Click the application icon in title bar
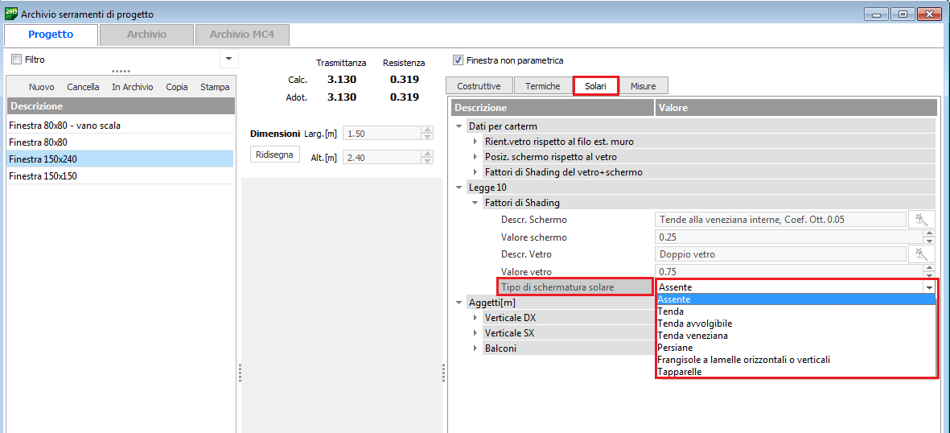Image resolution: width=950 pixels, height=433 pixels. click(x=11, y=14)
